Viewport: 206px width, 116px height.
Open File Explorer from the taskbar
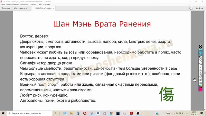(71, 113)
